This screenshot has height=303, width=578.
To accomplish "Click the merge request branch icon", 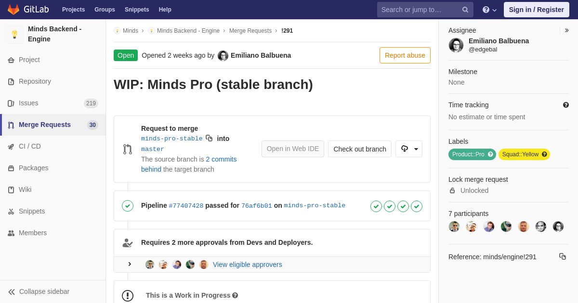I will 128,149.
